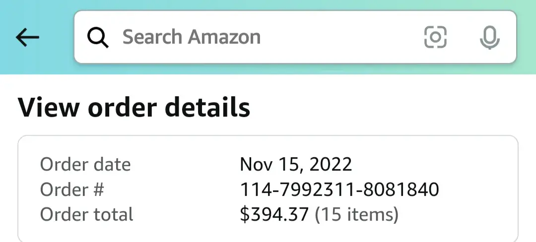Click the word "total" in Order total
The image size is (536, 242).
click(113, 215)
